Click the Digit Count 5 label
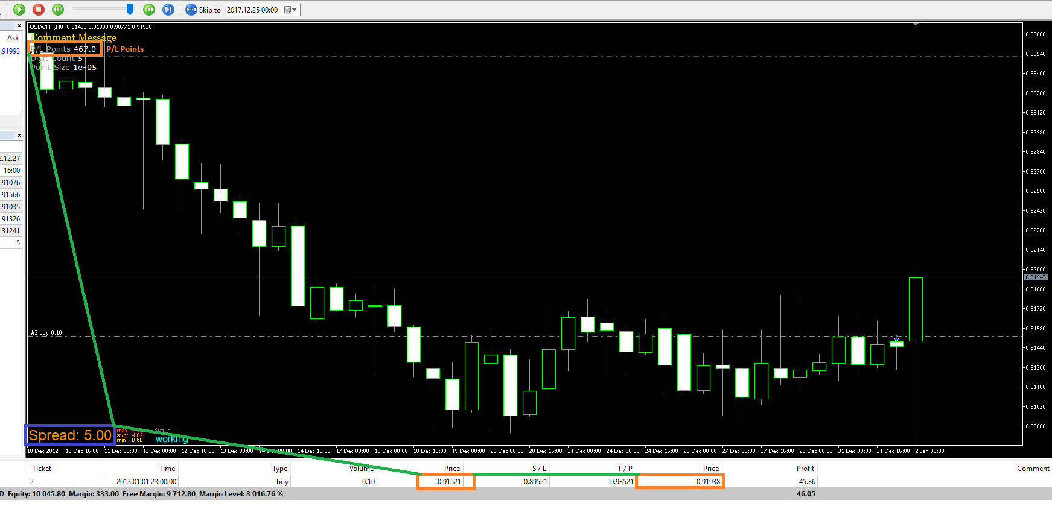The width and height of the screenshot is (1052, 506). point(57,59)
